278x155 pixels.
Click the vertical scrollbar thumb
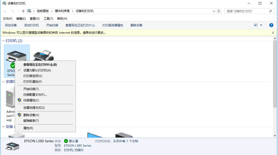275,74
